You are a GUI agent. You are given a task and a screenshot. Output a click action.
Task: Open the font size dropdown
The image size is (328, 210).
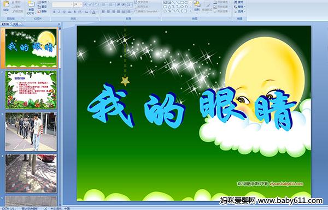pos(81,4)
